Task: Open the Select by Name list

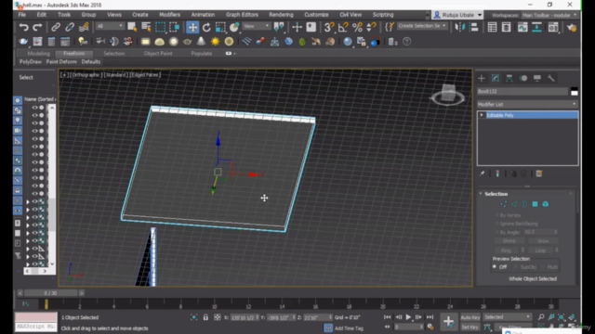Action: 146,27
